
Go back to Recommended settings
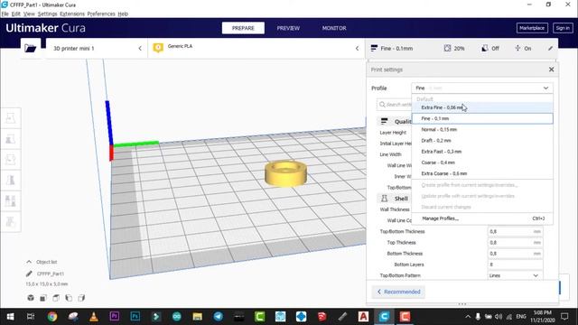coord(398,292)
